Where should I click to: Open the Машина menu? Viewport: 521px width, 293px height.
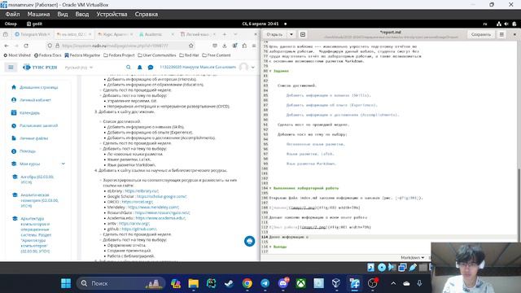point(38,15)
